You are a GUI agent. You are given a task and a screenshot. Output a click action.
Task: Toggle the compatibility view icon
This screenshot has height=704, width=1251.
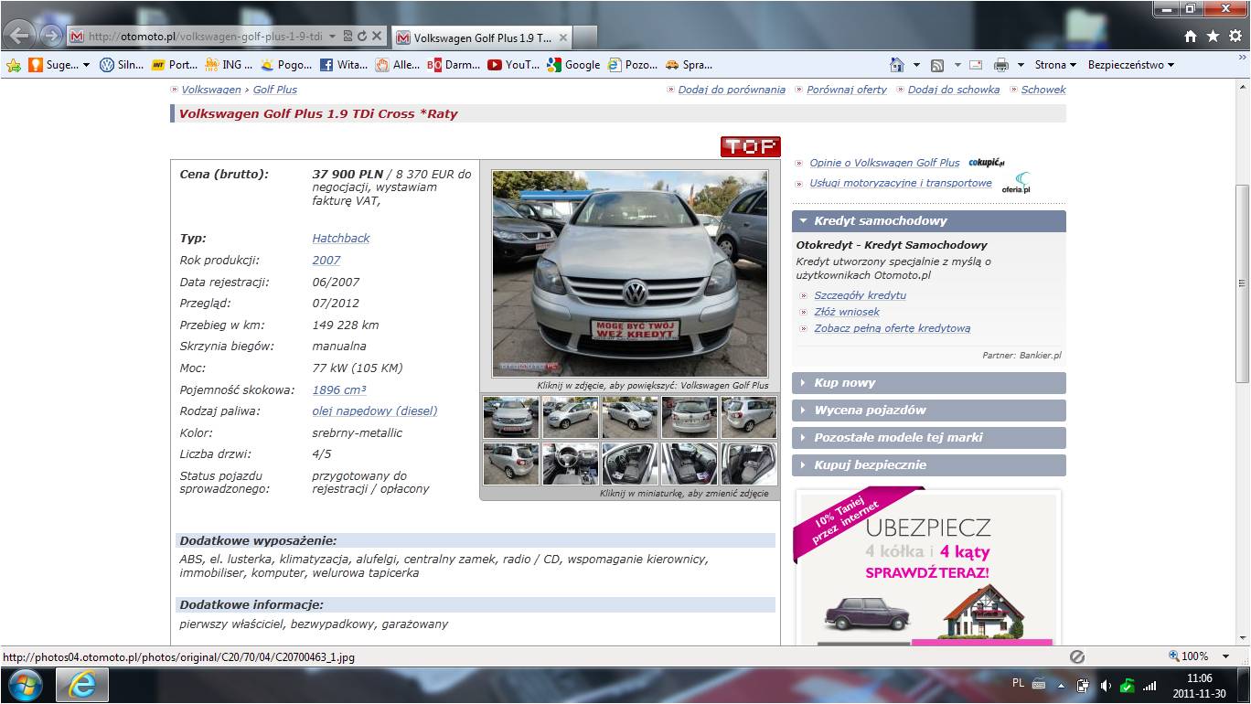click(x=347, y=37)
